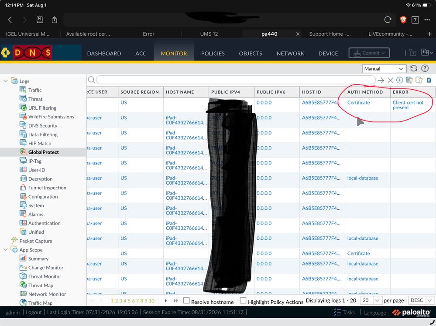Refresh the log view
The width and height of the screenshot is (436, 326).
414,68
